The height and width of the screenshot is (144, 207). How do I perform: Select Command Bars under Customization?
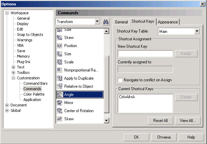coord(36,83)
